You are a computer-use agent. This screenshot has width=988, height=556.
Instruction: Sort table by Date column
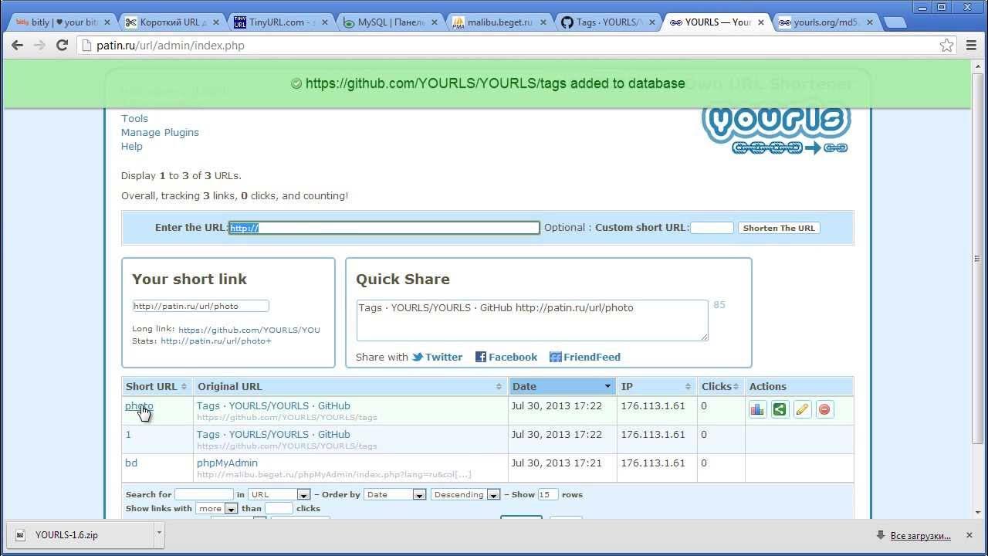point(562,386)
